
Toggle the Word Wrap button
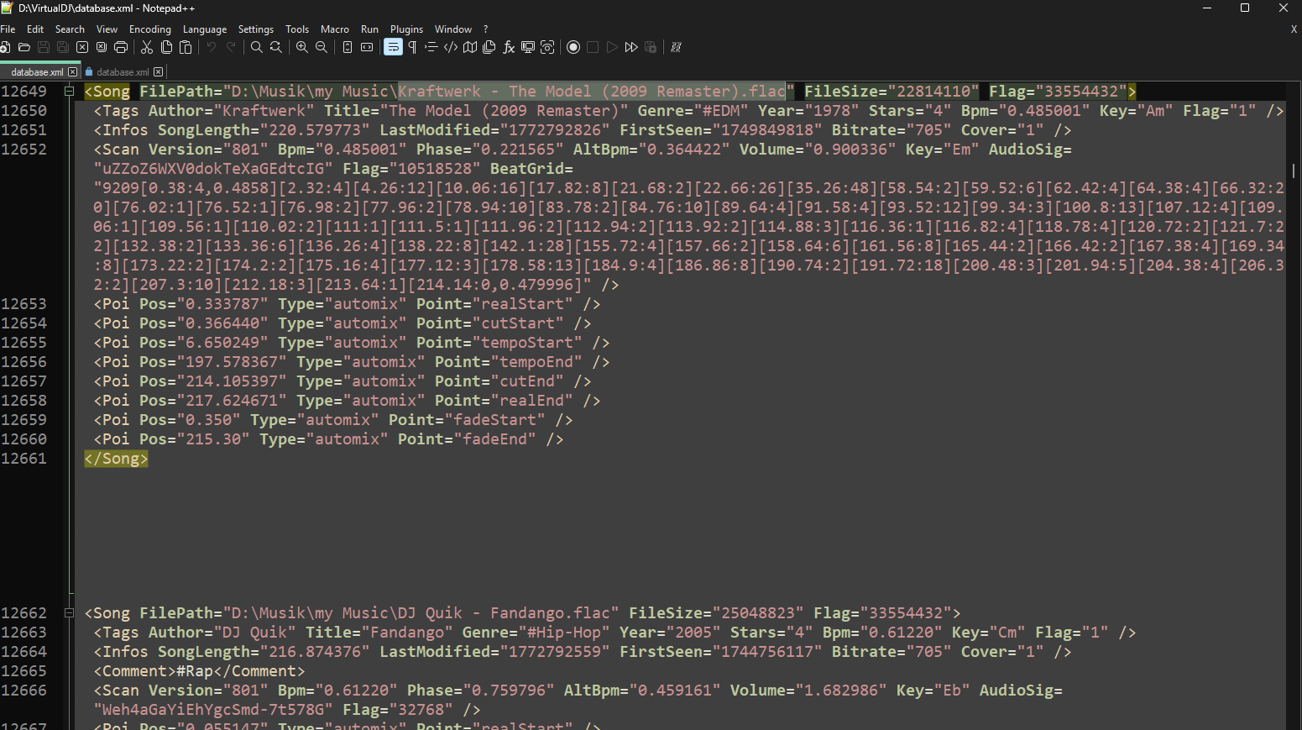(393, 48)
